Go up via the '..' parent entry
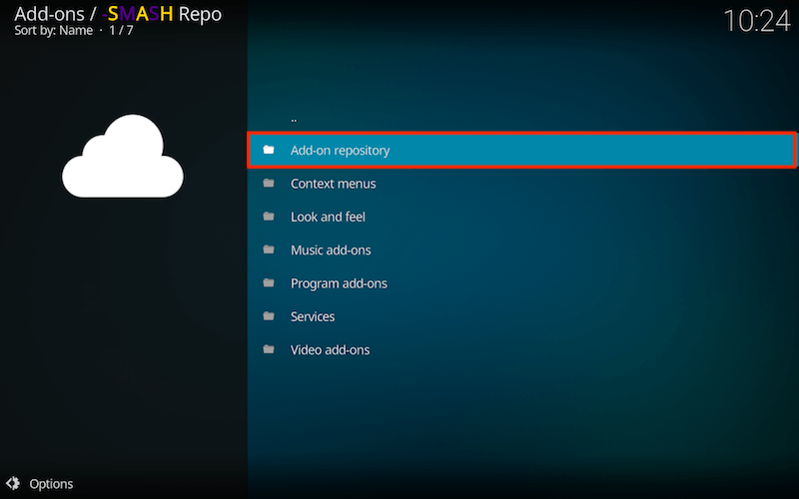This screenshot has height=499, width=799. (521, 117)
